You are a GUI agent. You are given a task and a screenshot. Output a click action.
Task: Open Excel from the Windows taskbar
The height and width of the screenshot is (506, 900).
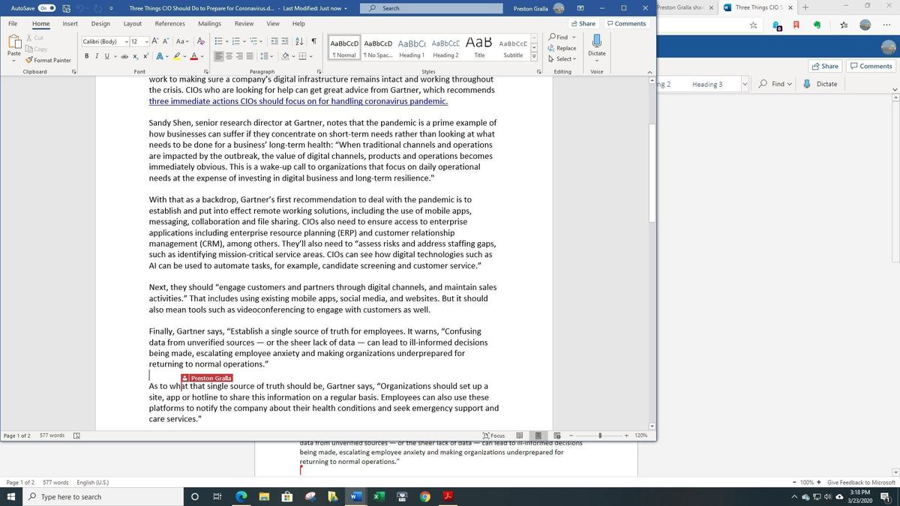pyautogui.click(x=379, y=496)
